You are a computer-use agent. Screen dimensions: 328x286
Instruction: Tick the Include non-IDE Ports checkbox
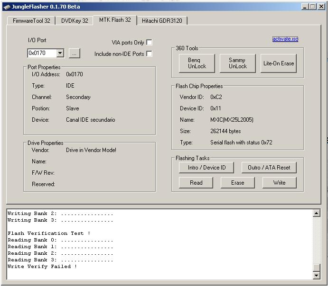tap(149, 54)
